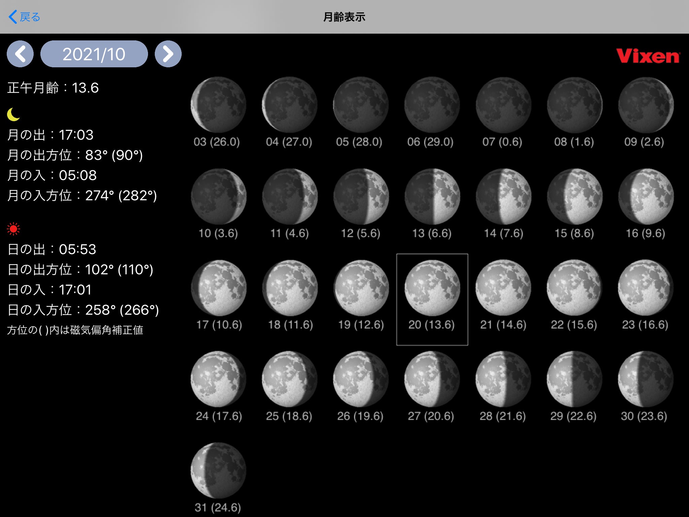Screen dimensions: 689x517
Task: Go to the next month arrow
Action: coord(168,54)
